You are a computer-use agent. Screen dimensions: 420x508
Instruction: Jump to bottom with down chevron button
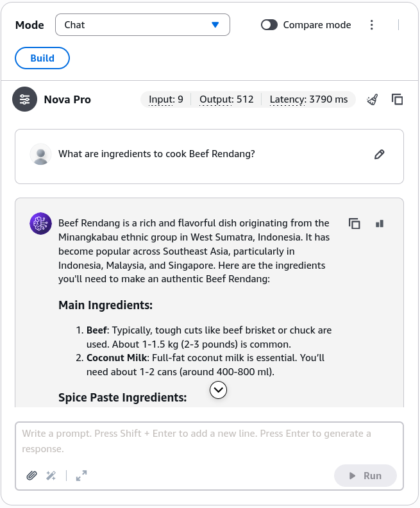218,390
